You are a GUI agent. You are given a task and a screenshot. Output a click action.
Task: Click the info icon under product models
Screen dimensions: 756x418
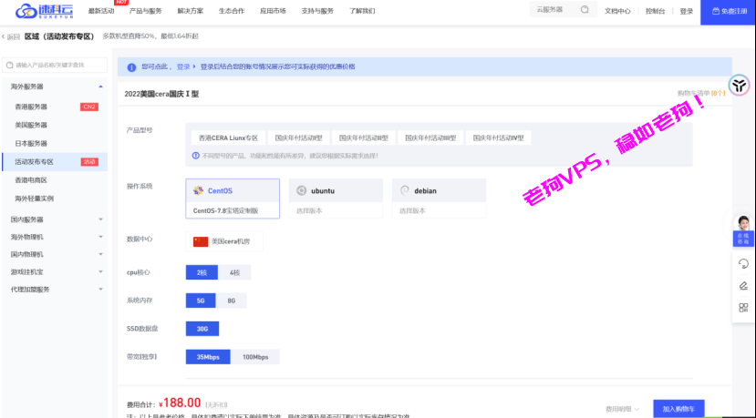pos(196,156)
